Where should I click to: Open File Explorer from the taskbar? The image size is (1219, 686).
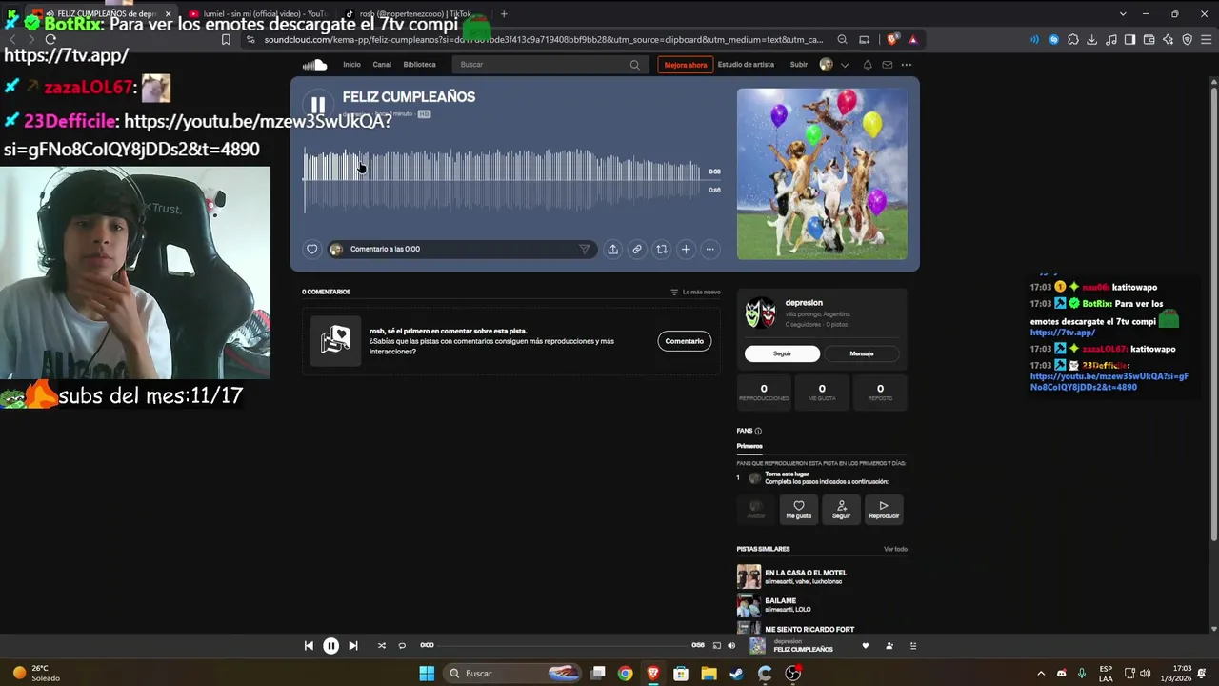(709, 674)
